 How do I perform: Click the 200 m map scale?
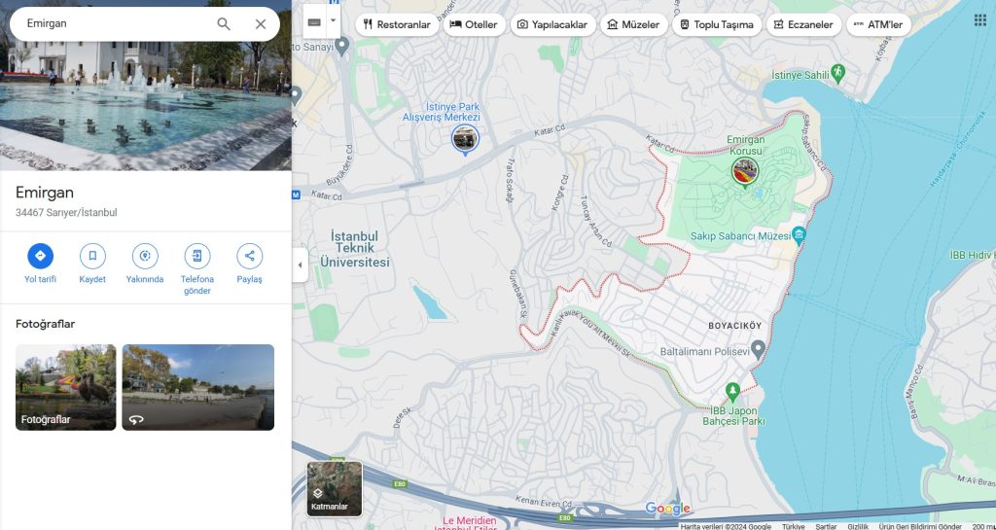coord(982,526)
